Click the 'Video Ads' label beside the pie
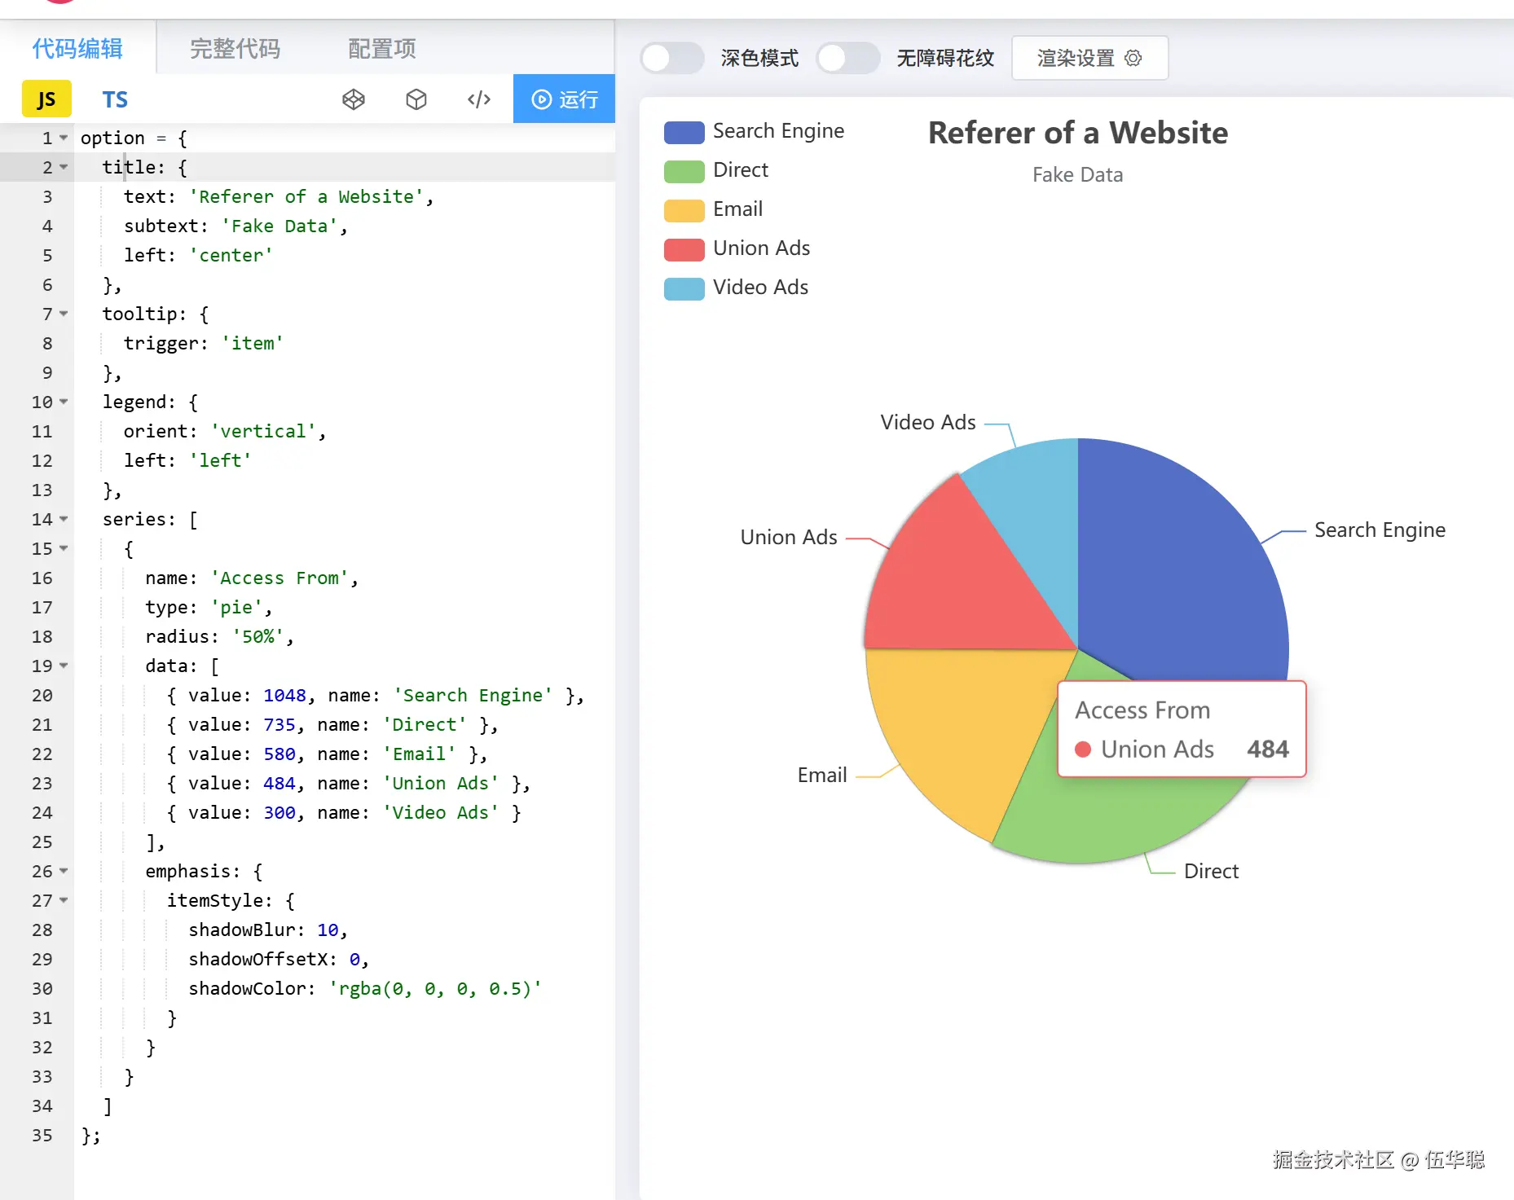 928,423
